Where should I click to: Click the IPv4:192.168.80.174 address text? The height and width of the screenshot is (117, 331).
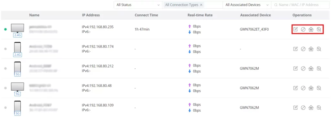point(98,47)
